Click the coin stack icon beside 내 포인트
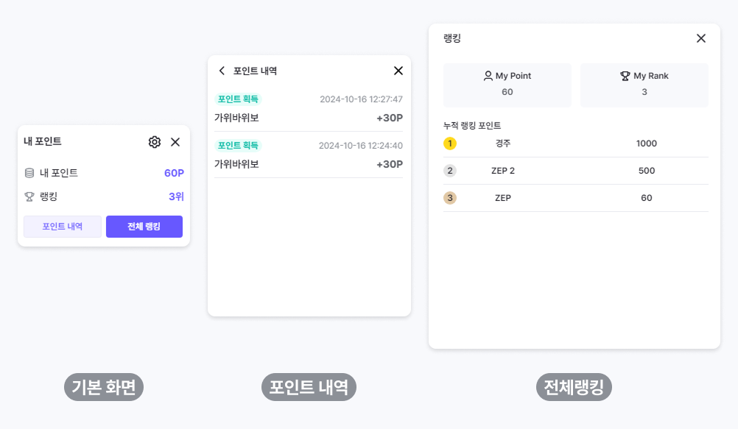 (29, 173)
